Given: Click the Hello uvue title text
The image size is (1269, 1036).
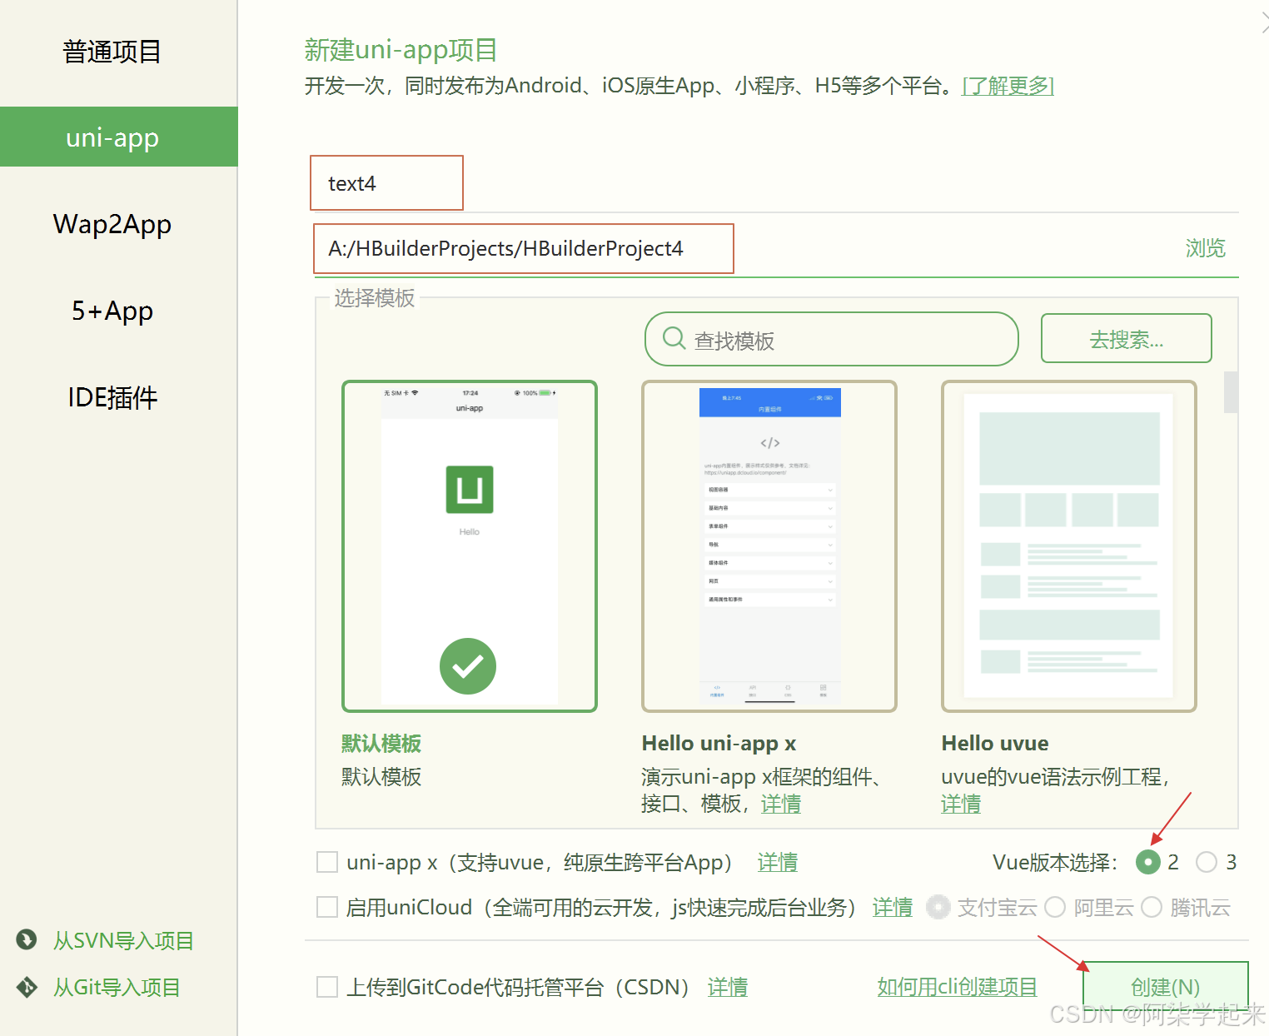Looking at the screenshot, I should tap(995, 743).
